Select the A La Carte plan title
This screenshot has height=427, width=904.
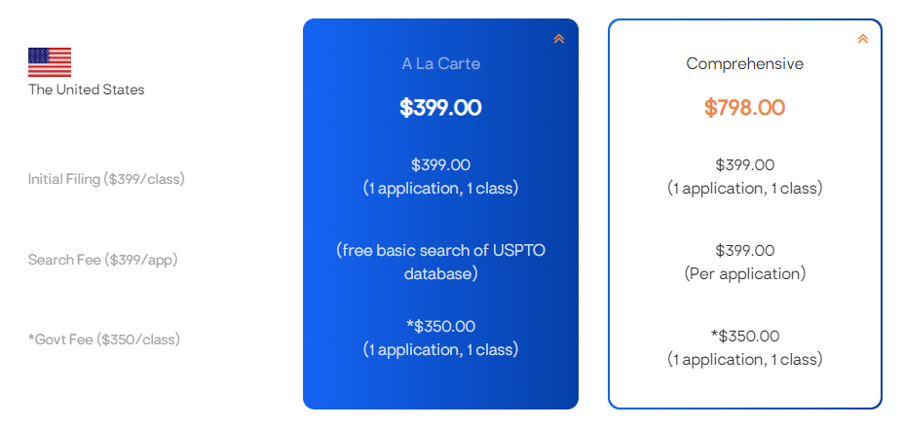440,63
